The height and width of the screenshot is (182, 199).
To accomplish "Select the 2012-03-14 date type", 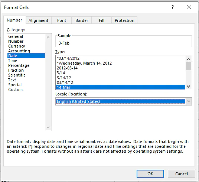I will 121,68.
